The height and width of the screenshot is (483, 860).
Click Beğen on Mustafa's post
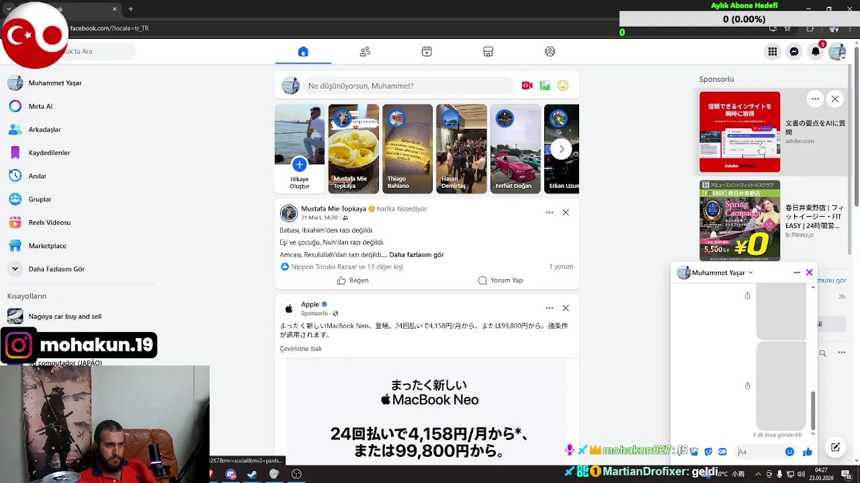tap(353, 280)
